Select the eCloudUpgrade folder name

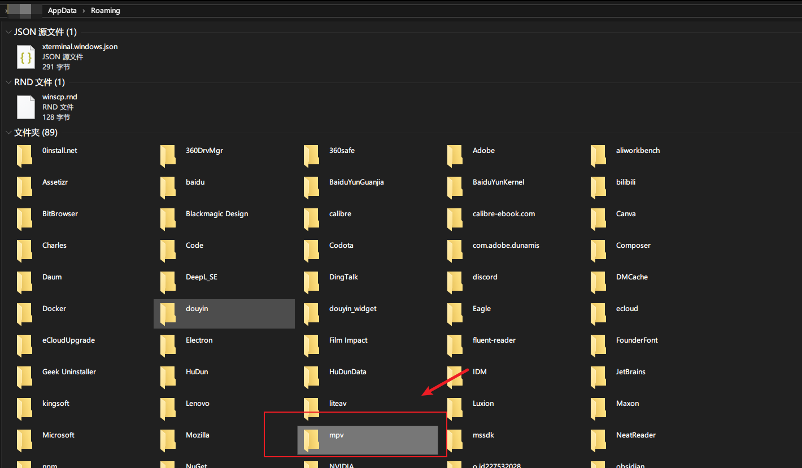68,340
